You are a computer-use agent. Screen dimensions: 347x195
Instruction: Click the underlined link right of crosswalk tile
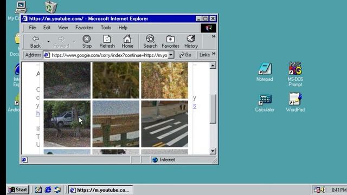click(x=195, y=106)
